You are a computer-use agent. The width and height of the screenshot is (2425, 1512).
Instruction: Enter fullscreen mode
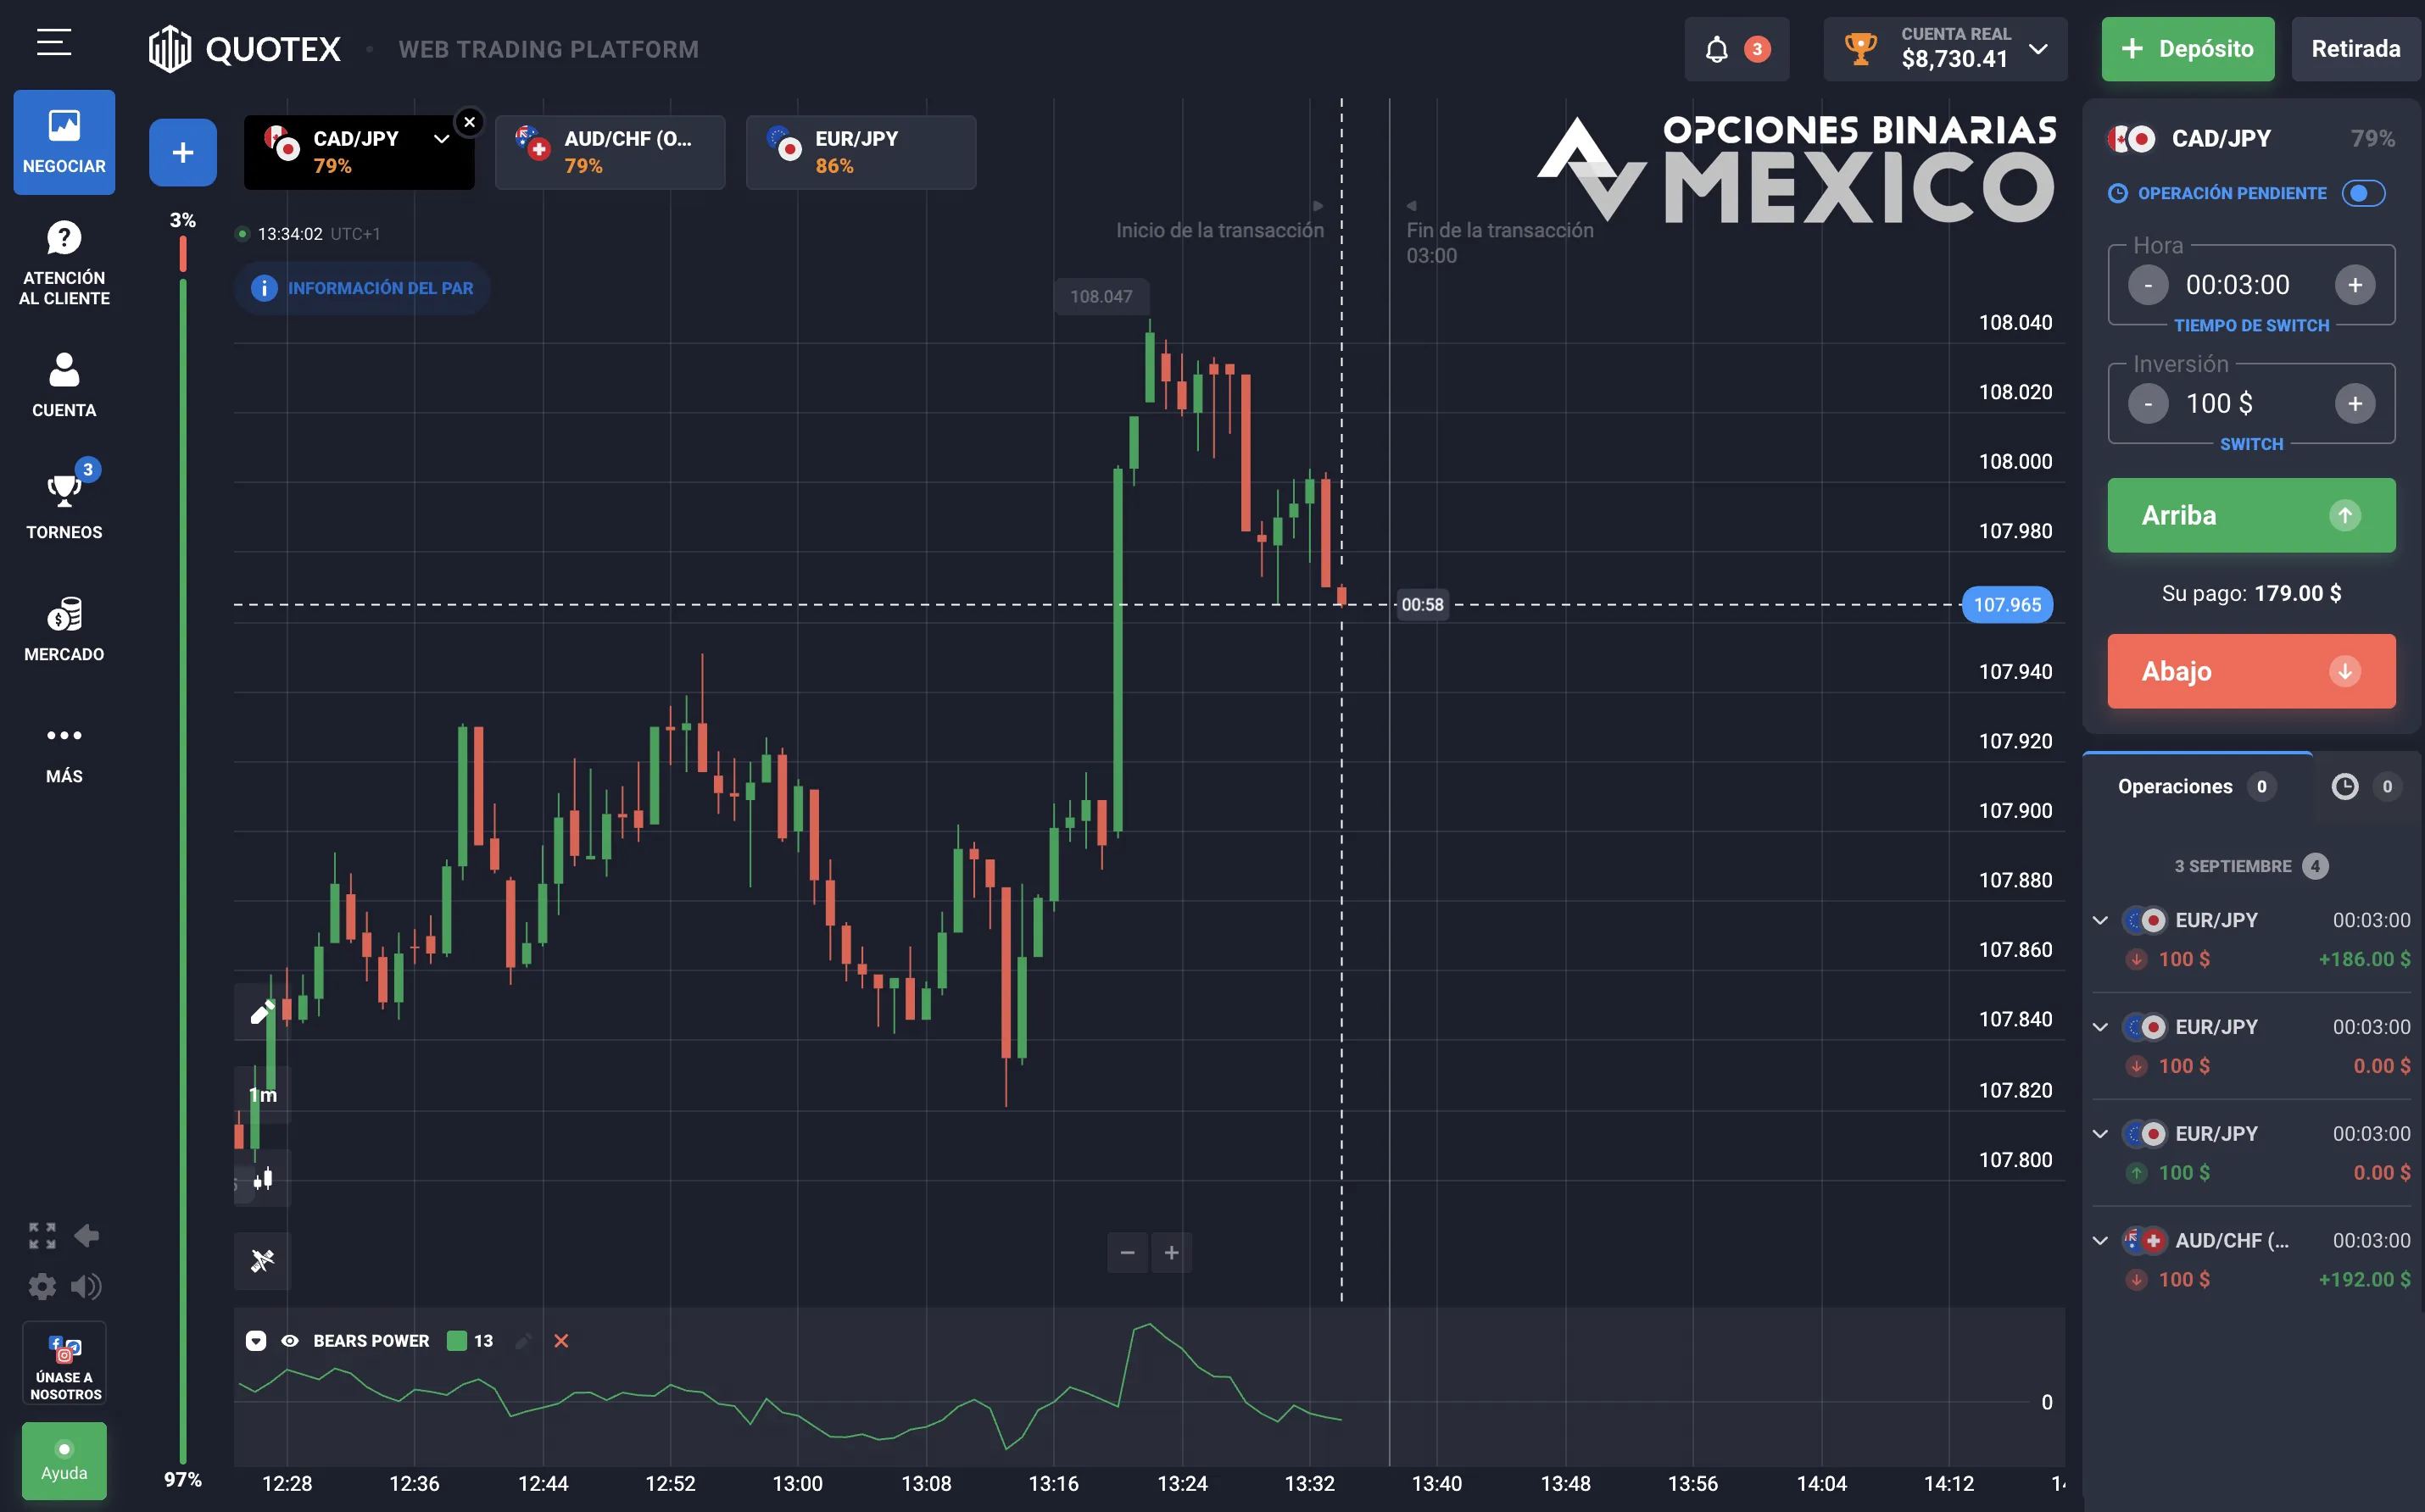coord(42,1235)
